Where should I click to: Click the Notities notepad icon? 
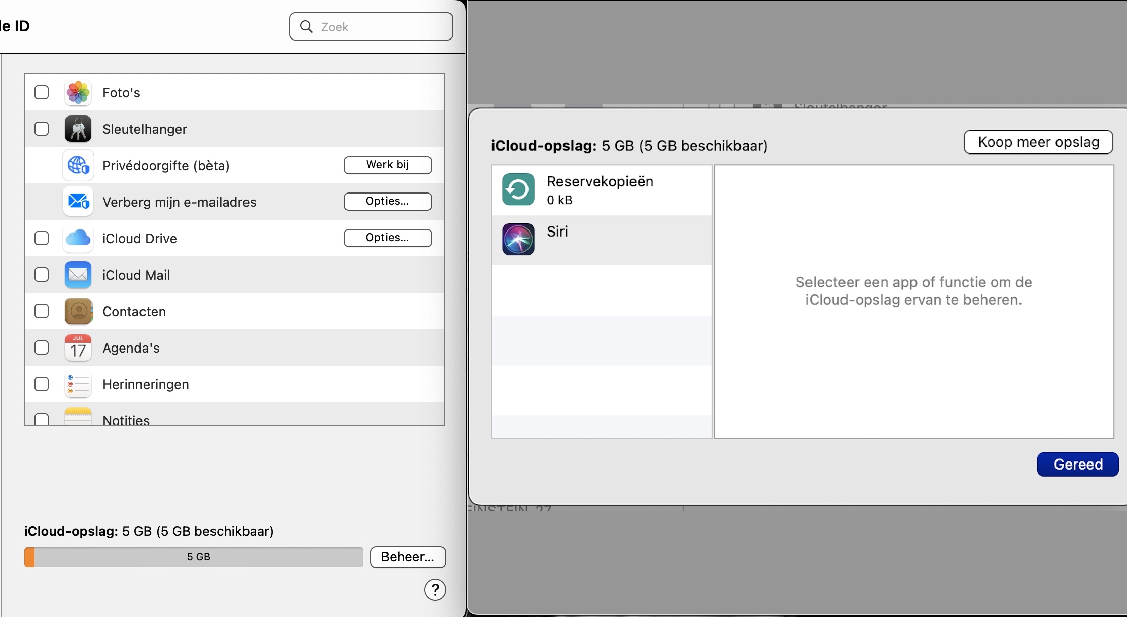[x=78, y=416]
